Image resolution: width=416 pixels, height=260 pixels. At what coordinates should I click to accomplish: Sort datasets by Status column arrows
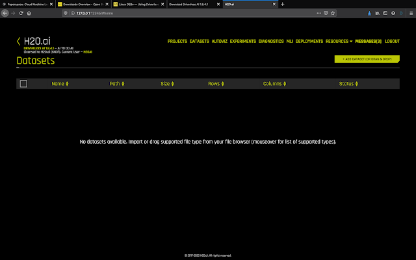click(357, 84)
